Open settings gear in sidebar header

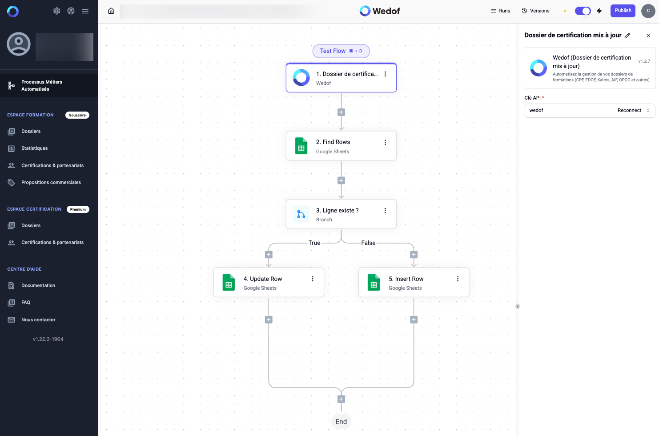(56, 11)
